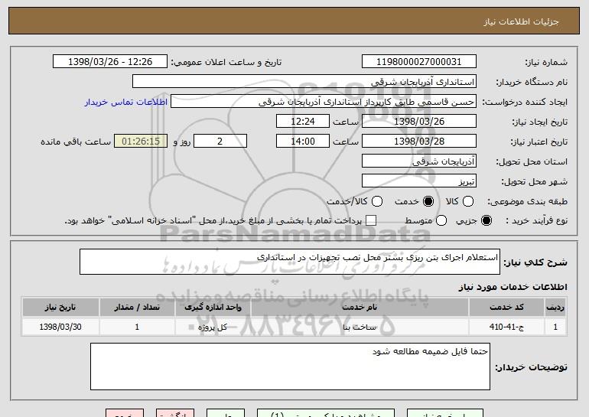Click the delivery city field تبریز
Screen dimensions: 589x417
tap(419, 181)
